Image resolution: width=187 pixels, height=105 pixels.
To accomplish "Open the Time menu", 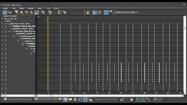I will coord(48,8).
